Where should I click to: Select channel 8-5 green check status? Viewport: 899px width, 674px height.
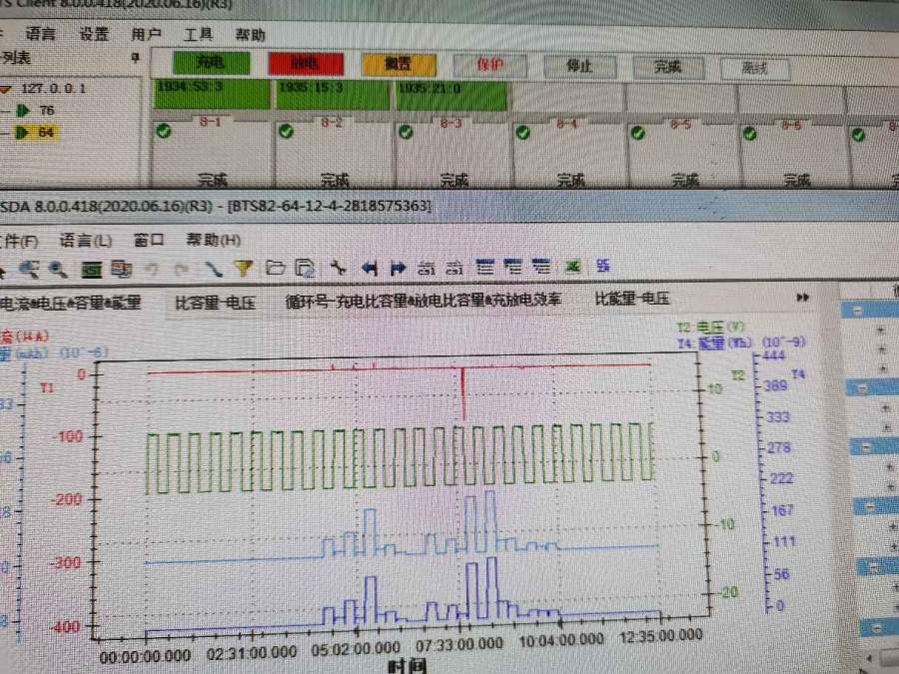point(639,132)
